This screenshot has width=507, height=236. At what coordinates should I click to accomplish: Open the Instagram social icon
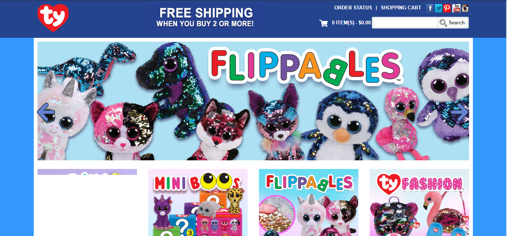pos(465,8)
